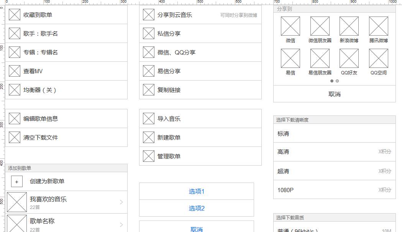Click the 22首 count under 我喜欢的音乐

click(x=34, y=207)
